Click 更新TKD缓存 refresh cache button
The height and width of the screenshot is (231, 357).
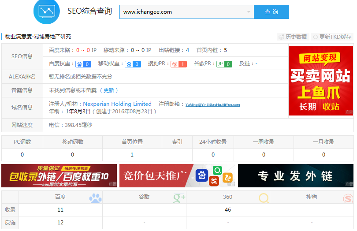click(x=332, y=37)
